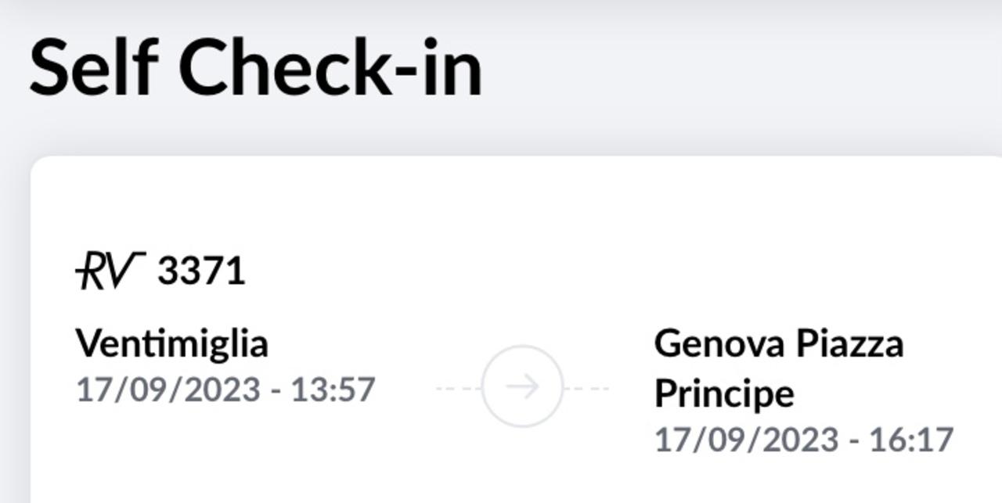Click the dashed line left of arrow
1002x503 pixels.
458,388
